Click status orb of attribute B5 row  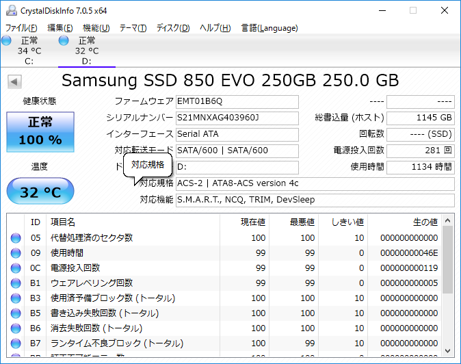16,313
